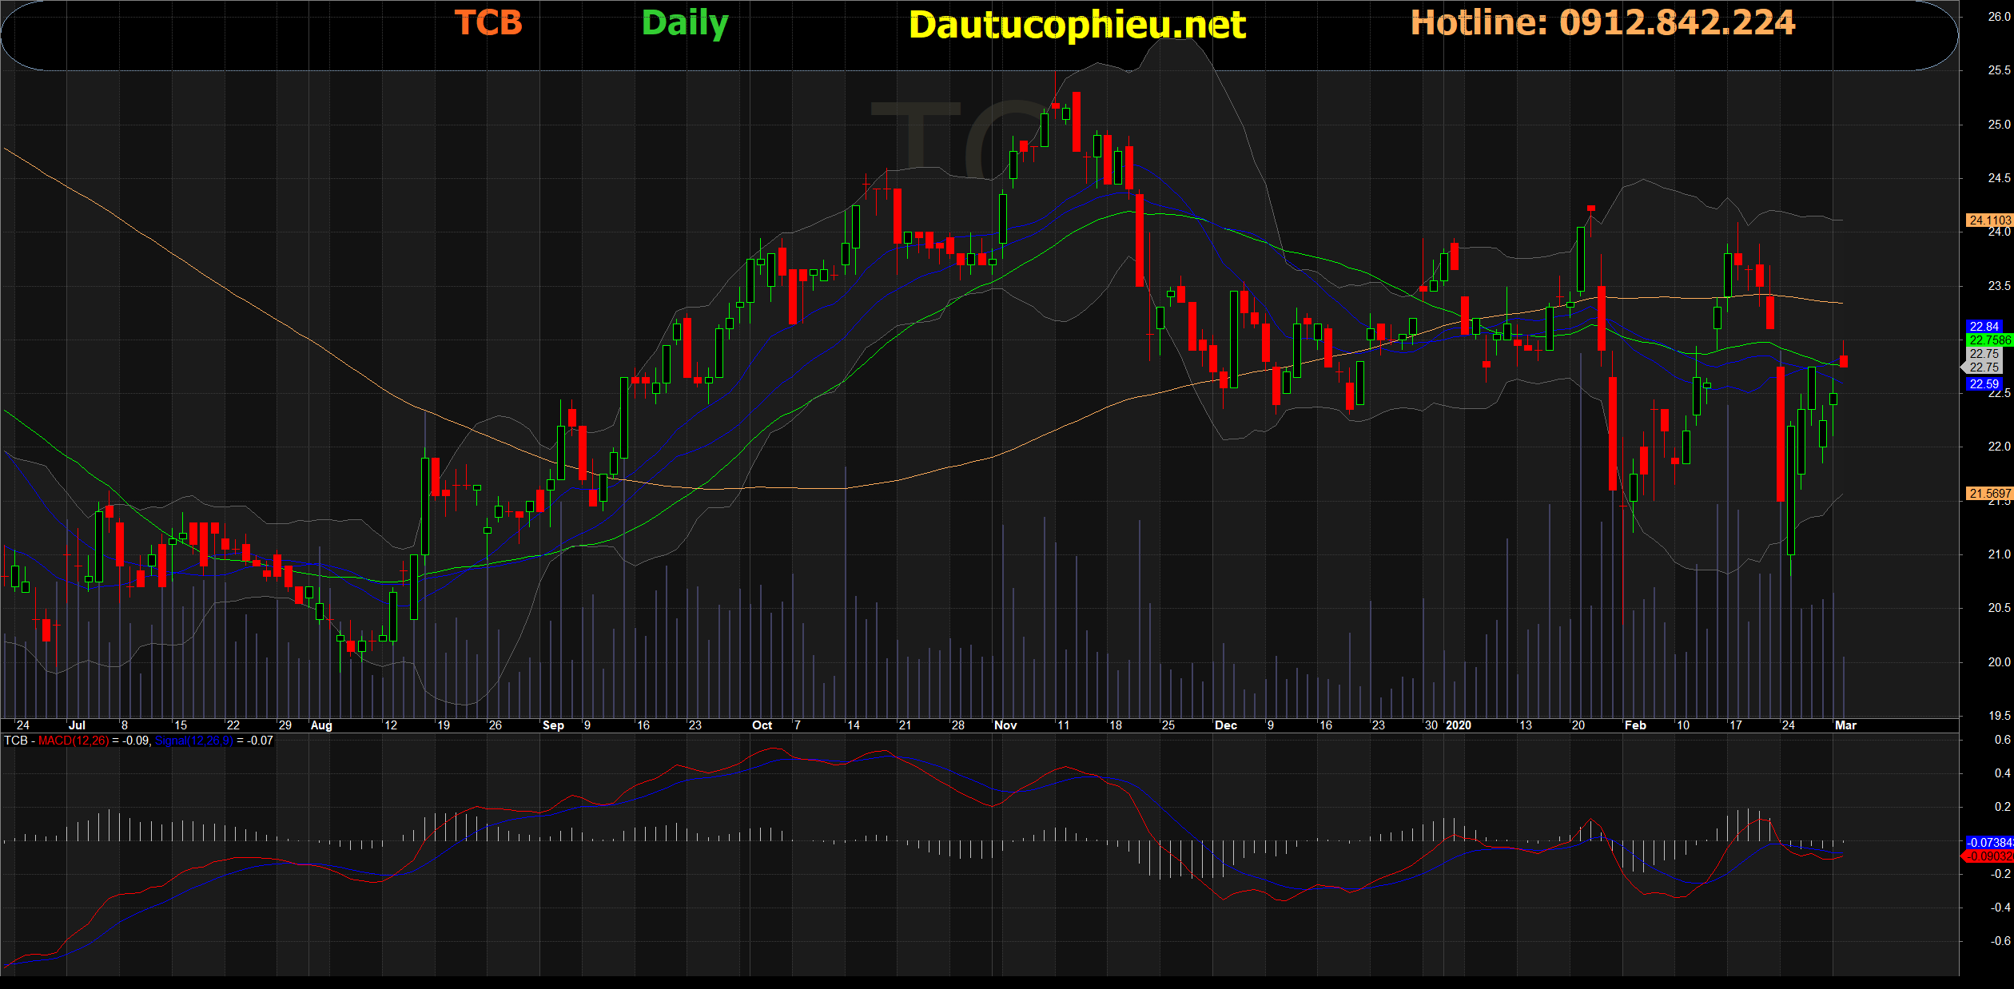The image size is (2014, 989).
Task: Click the 0.6 MACD scale label
Action: pyautogui.click(x=2001, y=740)
